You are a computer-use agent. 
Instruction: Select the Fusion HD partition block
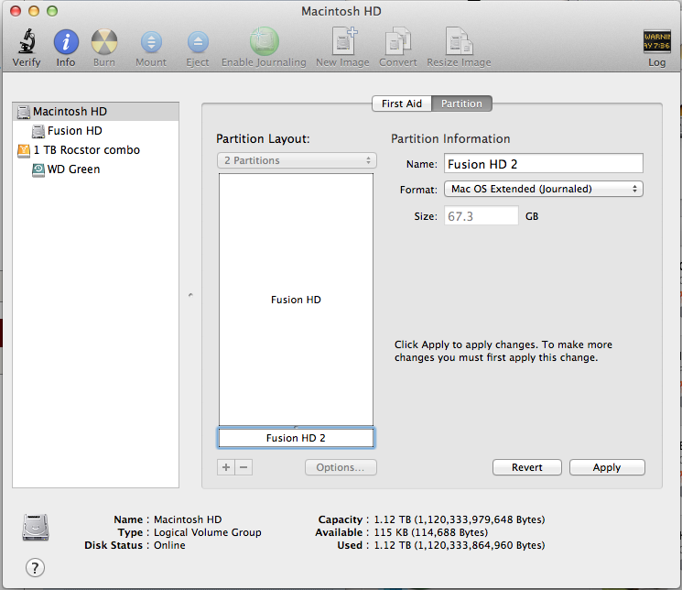click(x=296, y=300)
